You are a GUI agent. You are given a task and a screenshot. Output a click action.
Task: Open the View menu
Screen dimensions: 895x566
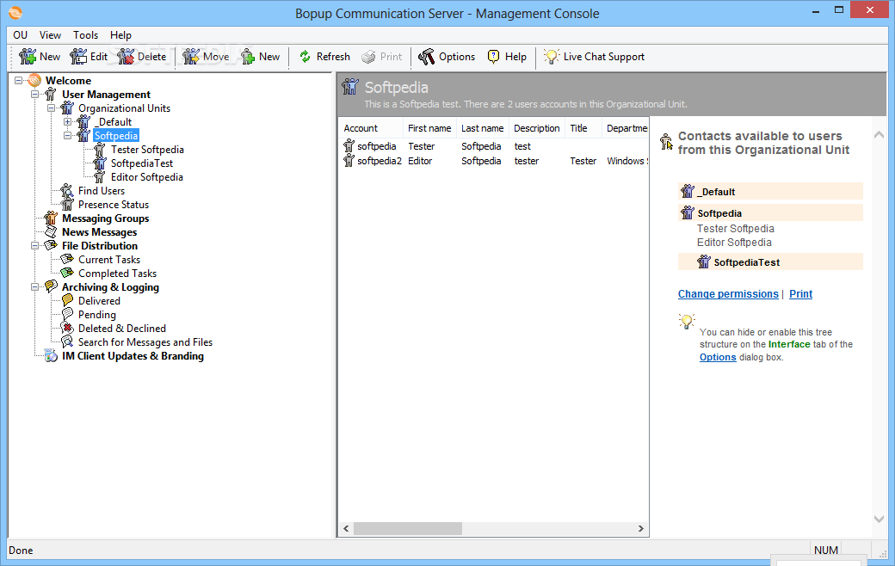[50, 34]
